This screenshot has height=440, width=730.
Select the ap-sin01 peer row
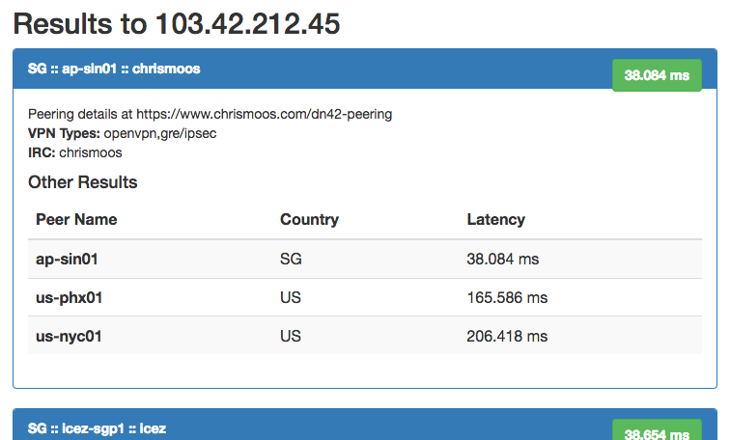(365, 259)
